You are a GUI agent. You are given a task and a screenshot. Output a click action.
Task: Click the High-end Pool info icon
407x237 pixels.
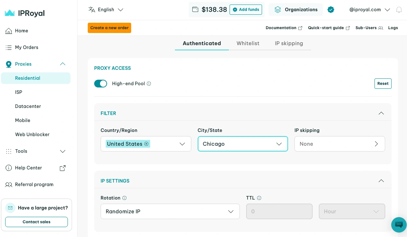149,84
